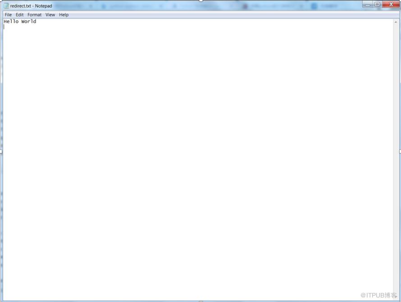Open the View menu
The height and width of the screenshot is (302, 401).
point(50,15)
